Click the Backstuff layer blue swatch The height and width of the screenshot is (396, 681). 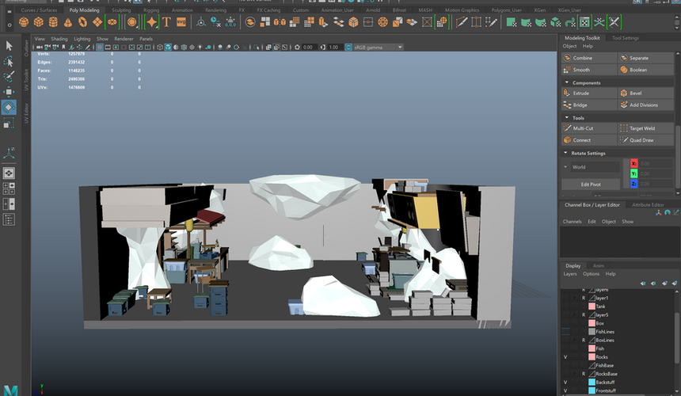click(592, 382)
